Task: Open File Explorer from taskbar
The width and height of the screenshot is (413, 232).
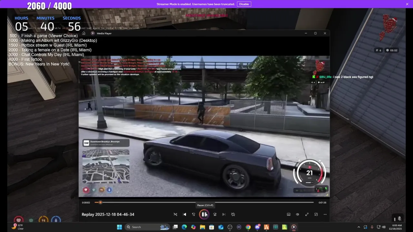Action: [202, 227]
